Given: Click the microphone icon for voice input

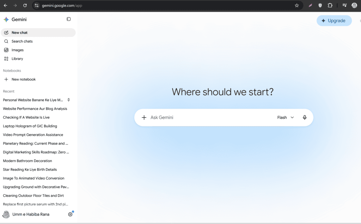Looking at the screenshot, I should click(305, 117).
